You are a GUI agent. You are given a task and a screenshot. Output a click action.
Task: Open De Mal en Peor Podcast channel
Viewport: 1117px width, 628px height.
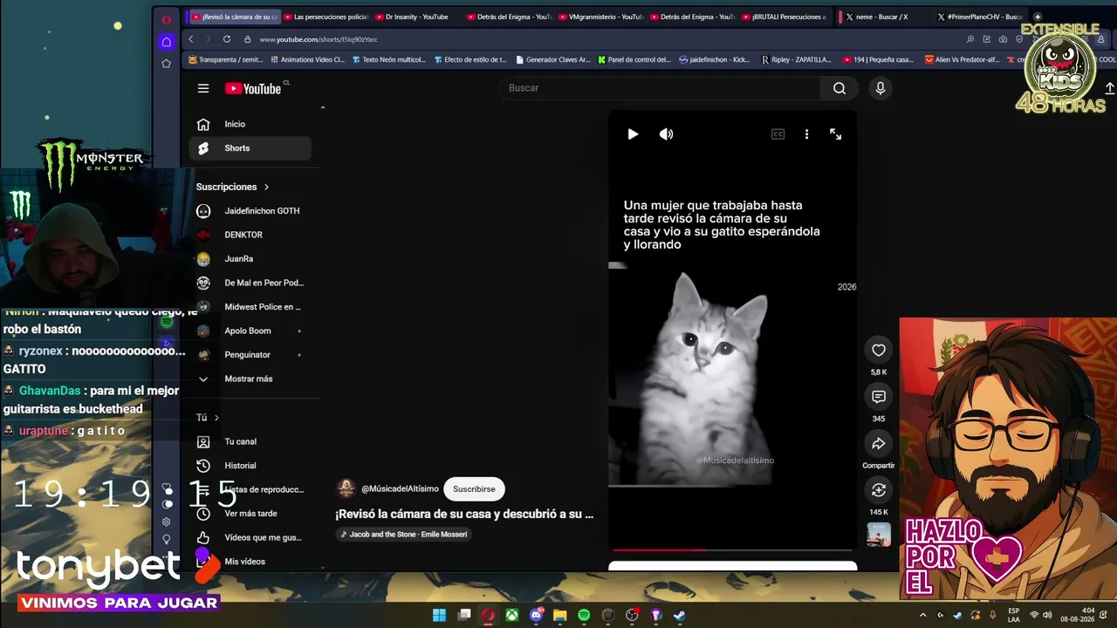tap(250, 283)
